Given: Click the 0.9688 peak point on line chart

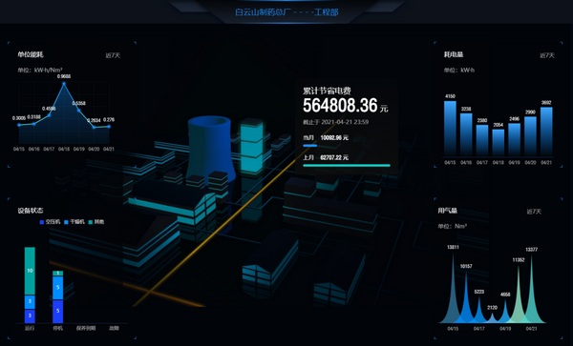Looking at the screenshot, I should click(x=64, y=84).
